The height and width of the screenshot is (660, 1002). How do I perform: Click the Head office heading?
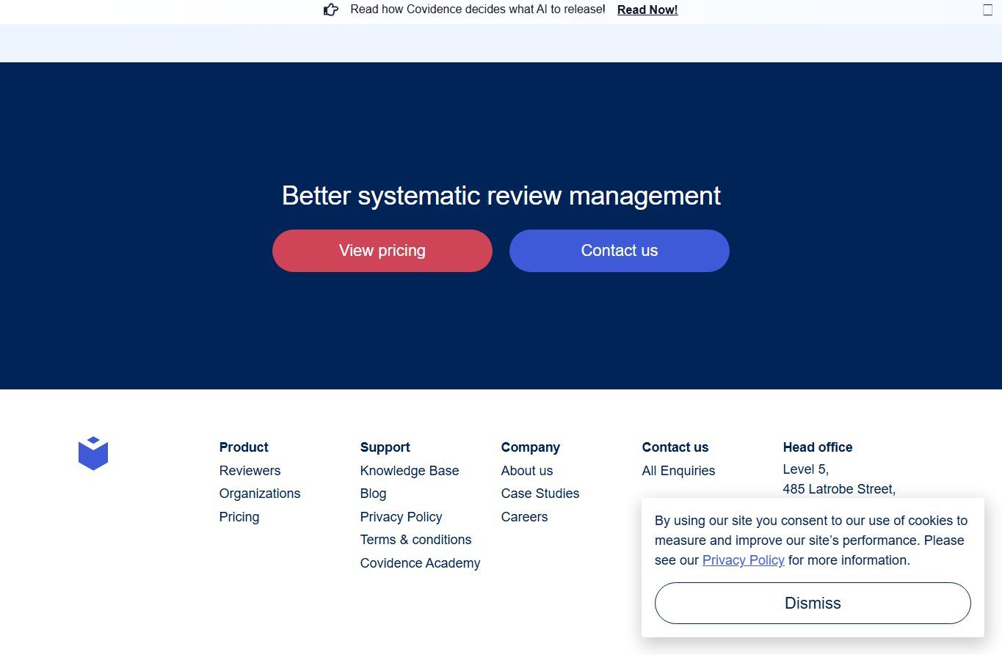click(x=818, y=447)
